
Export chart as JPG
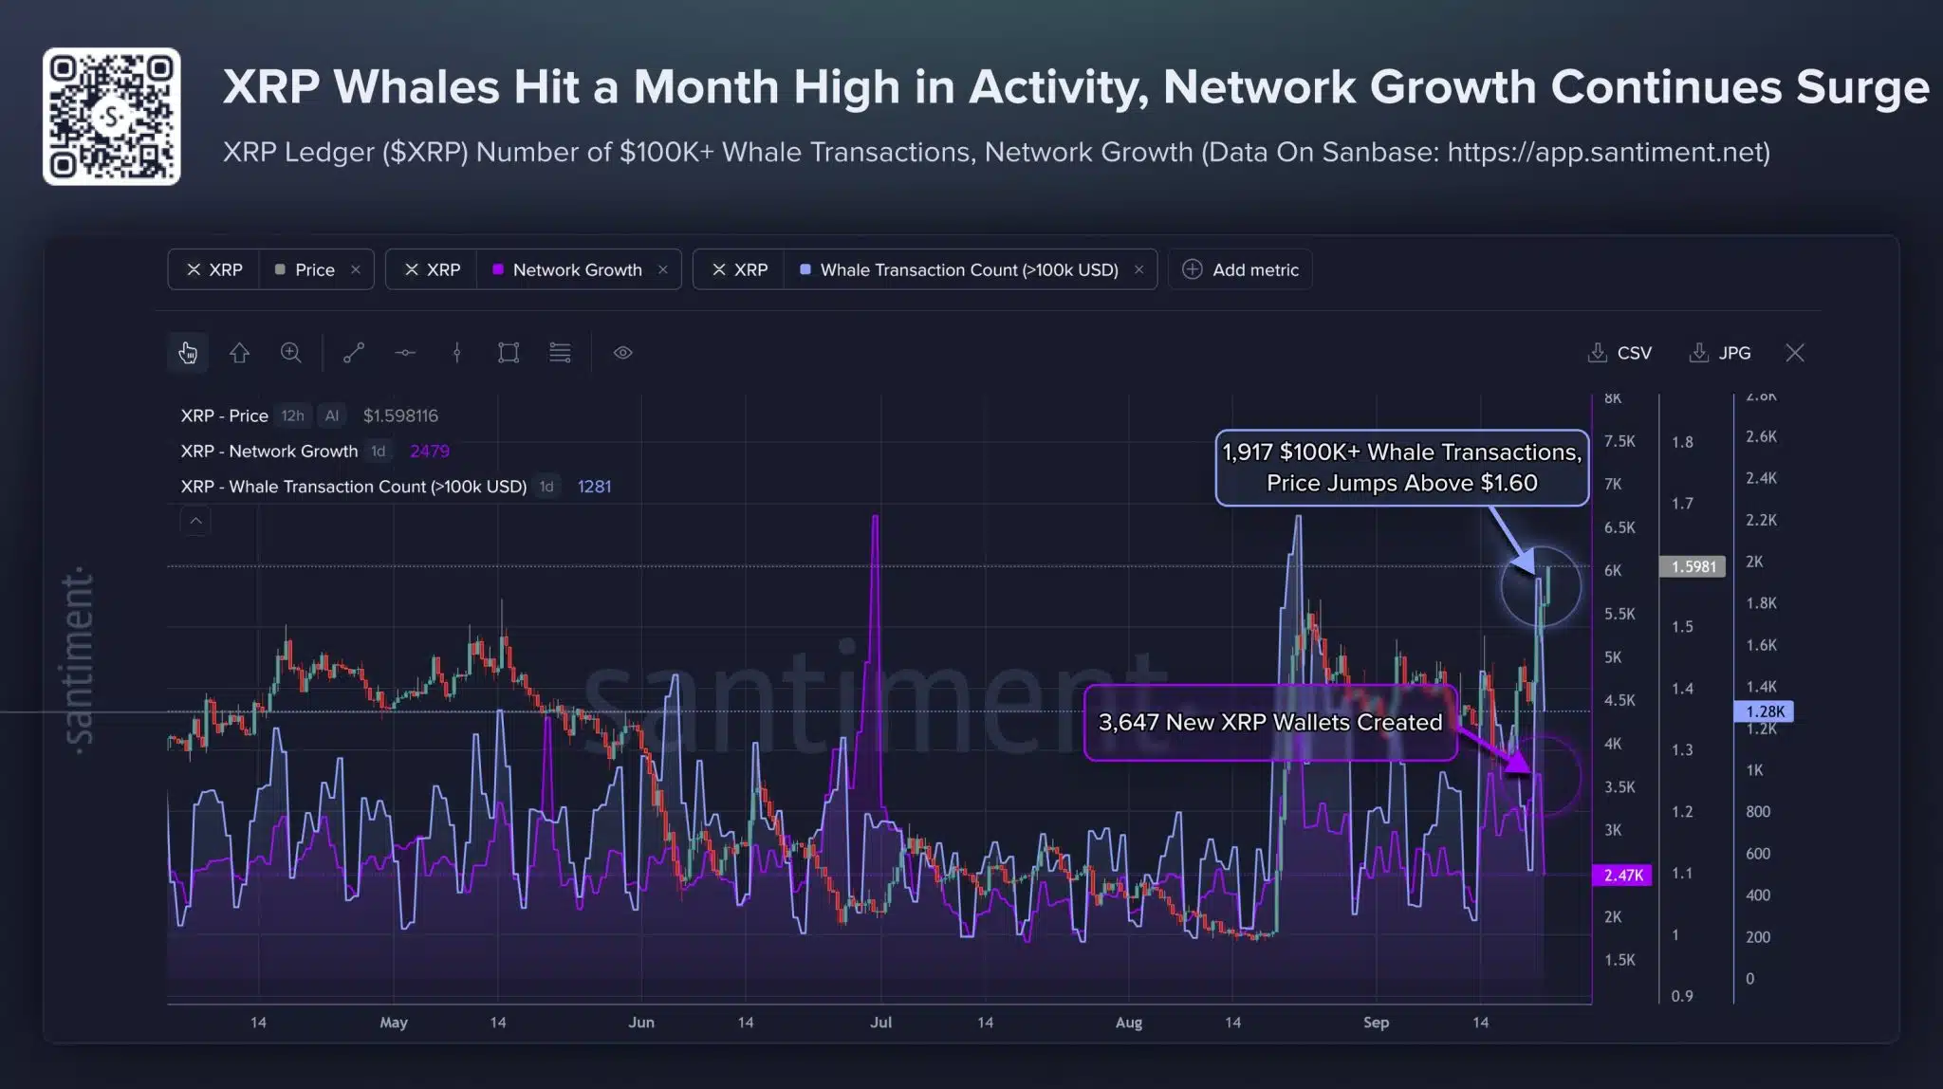1721,353
